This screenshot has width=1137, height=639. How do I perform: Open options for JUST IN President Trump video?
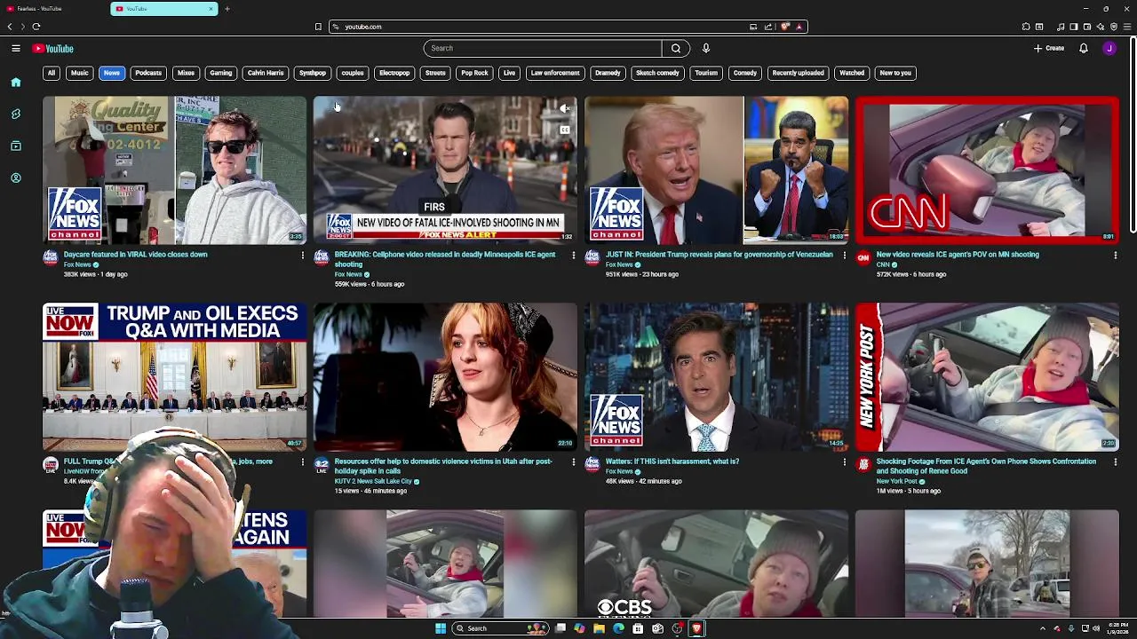pos(844,256)
